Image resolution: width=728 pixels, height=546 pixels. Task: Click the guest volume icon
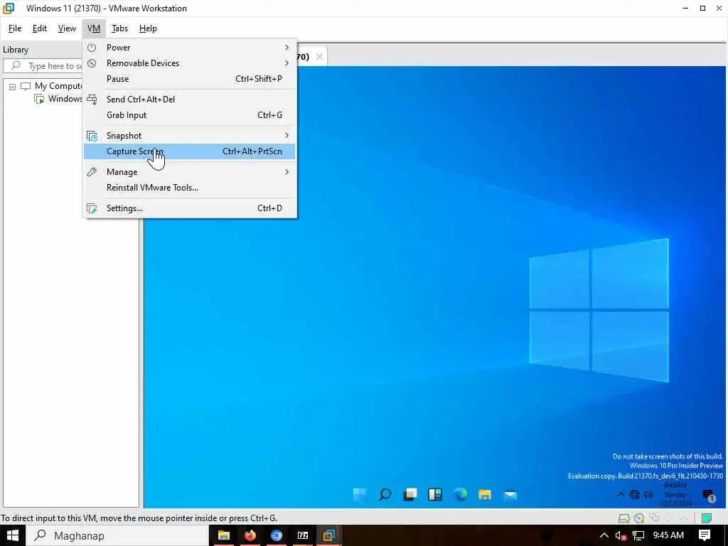pos(648,495)
